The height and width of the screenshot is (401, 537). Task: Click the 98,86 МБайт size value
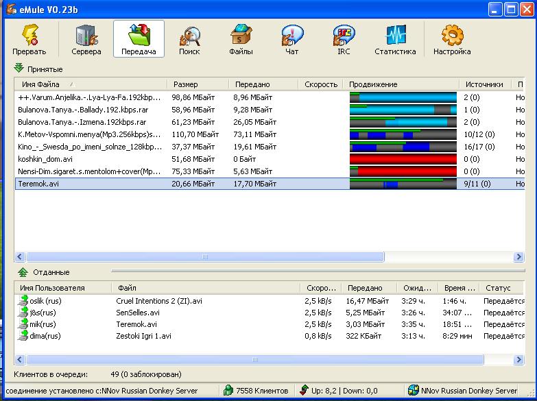pos(193,97)
